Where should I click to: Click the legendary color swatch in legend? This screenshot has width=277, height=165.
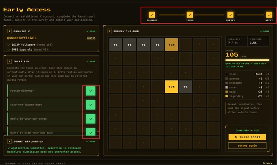(226, 96)
